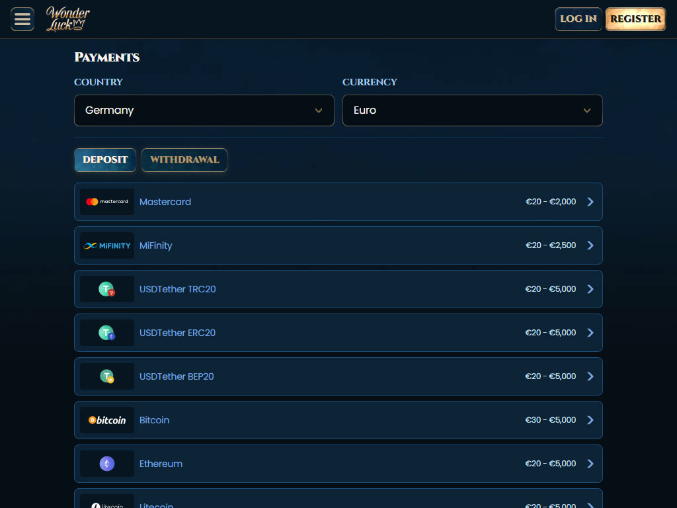Click the Wonder Luck logo
The height and width of the screenshot is (508, 677).
[68, 19]
